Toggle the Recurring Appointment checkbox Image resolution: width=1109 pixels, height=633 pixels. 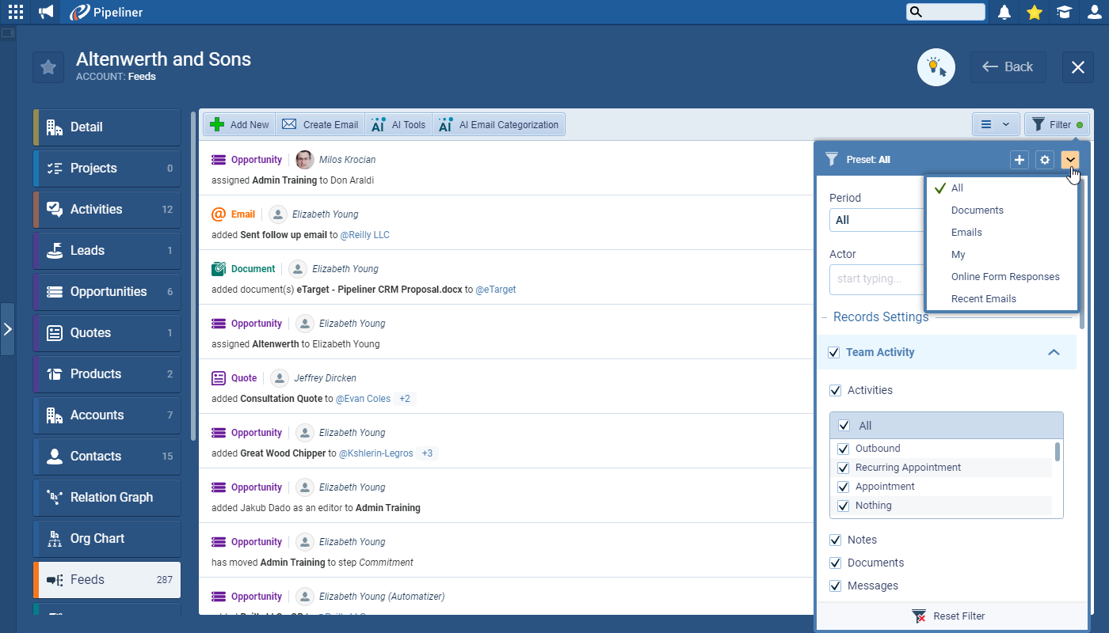click(x=844, y=468)
